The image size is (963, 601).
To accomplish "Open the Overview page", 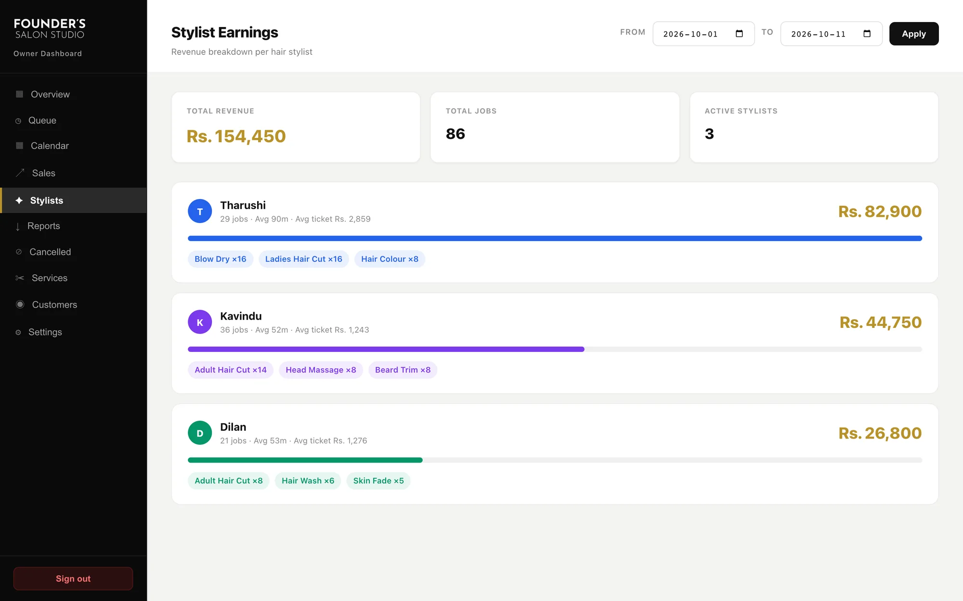I will click(74, 94).
